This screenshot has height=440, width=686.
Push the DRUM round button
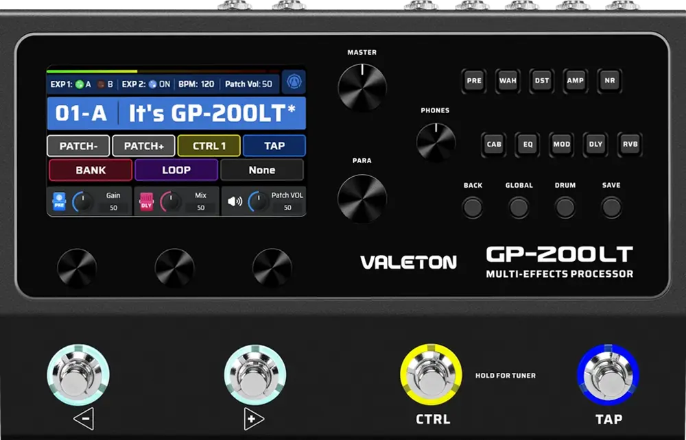coord(565,208)
